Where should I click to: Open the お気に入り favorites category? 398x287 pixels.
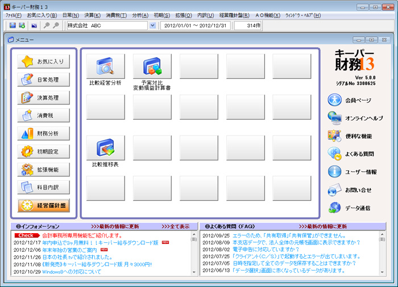pyautogui.click(x=43, y=62)
